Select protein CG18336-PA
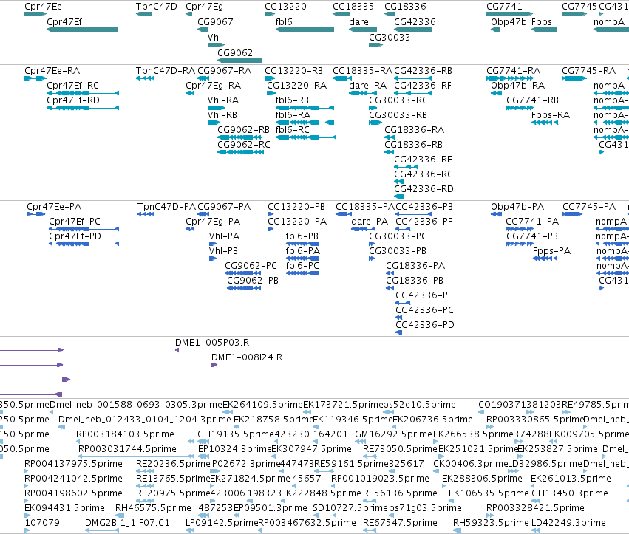 coord(415,266)
